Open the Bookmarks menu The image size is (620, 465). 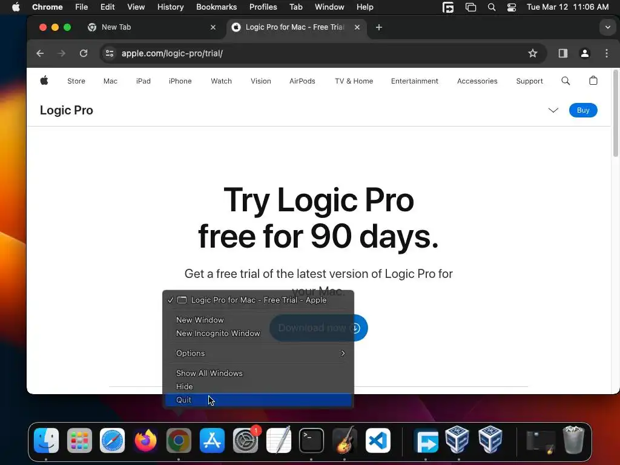tap(216, 7)
